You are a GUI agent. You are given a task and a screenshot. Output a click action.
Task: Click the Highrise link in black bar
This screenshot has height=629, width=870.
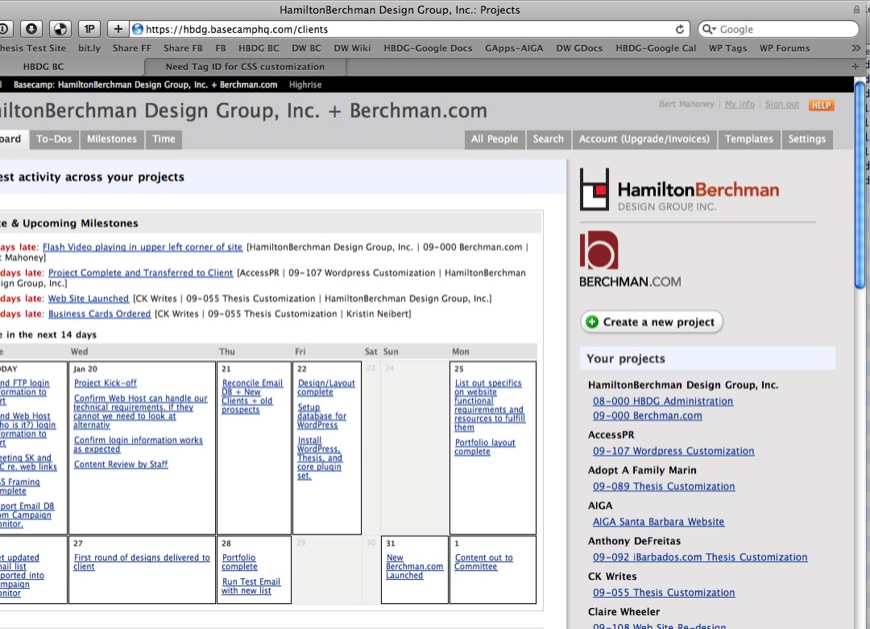[305, 85]
